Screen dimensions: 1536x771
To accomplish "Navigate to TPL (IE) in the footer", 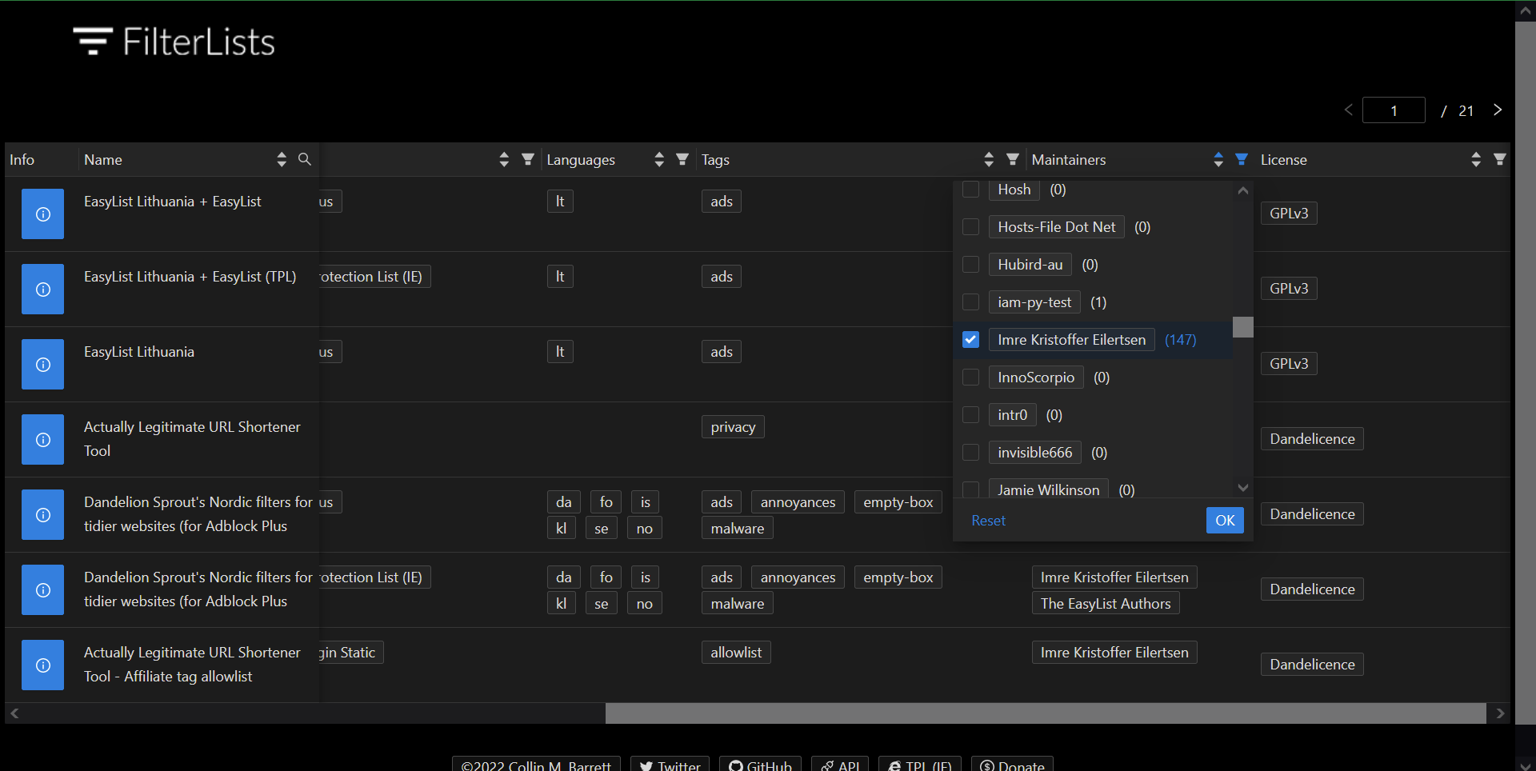I will 920,765.
